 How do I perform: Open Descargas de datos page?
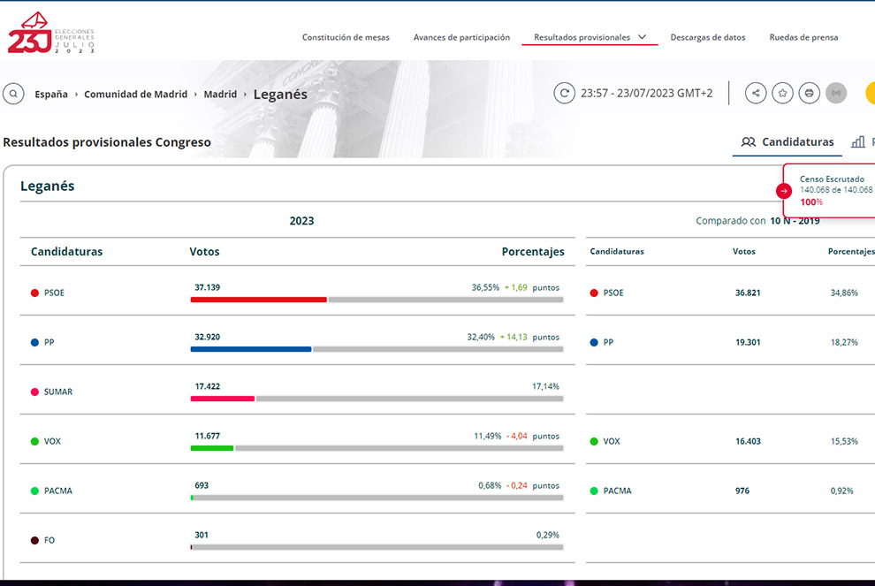click(x=707, y=37)
